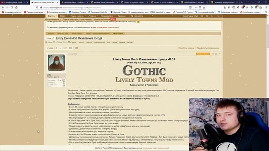Click the browser Forward arrow
The image size is (269, 151).
8,8
